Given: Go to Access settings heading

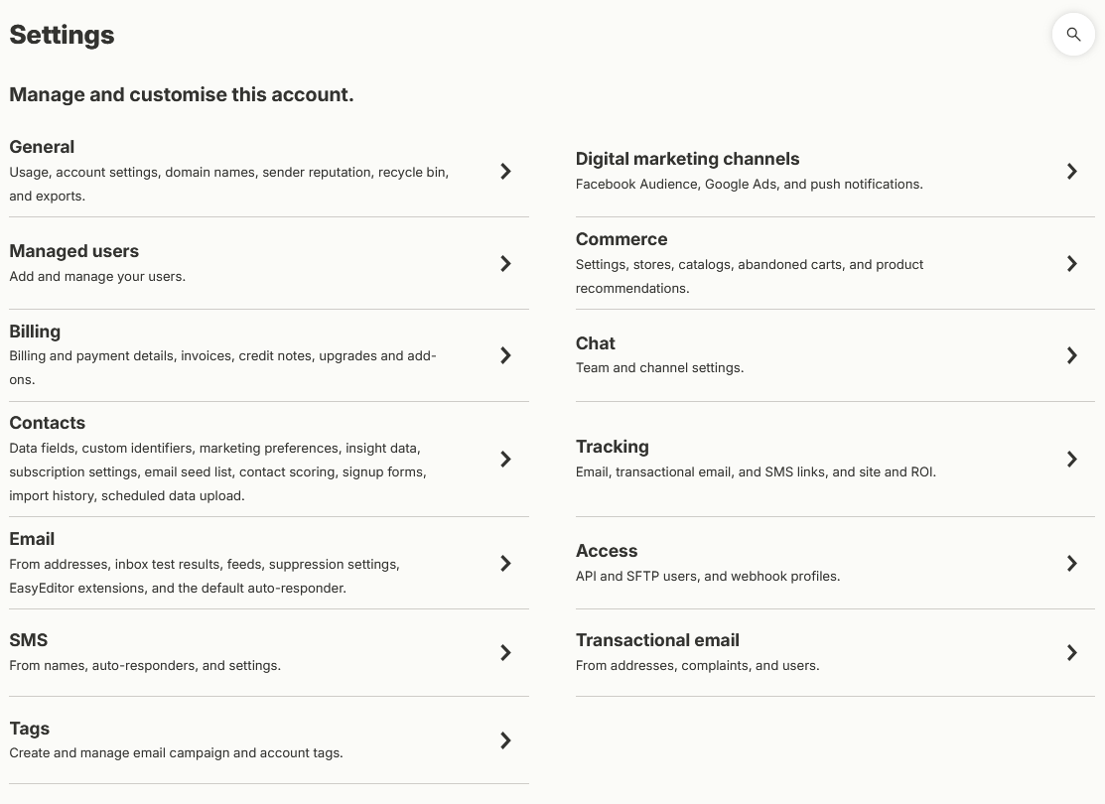Looking at the screenshot, I should click(x=606, y=550).
